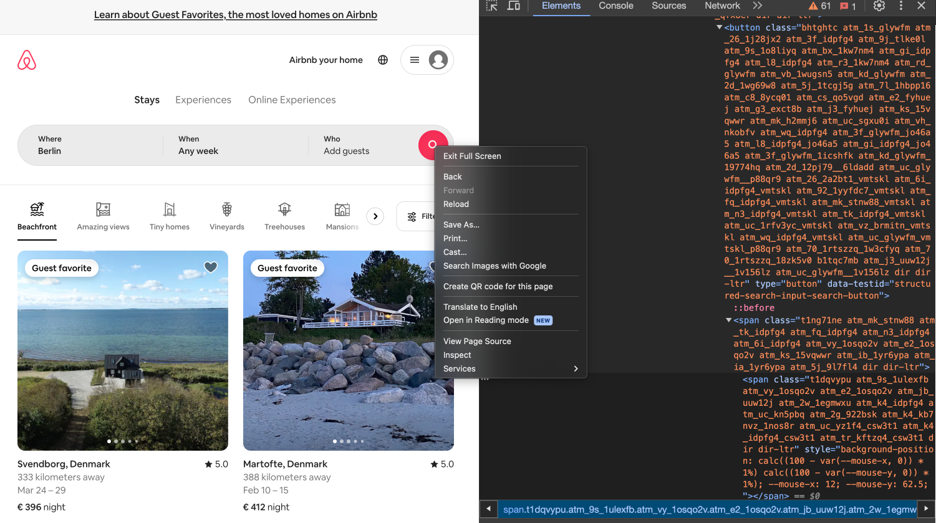Edit the Where Berlin field

tap(90, 145)
